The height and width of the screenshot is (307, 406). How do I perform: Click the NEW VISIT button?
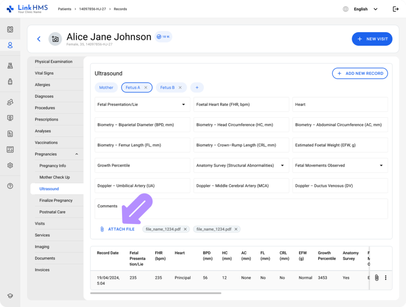[372, 39]
